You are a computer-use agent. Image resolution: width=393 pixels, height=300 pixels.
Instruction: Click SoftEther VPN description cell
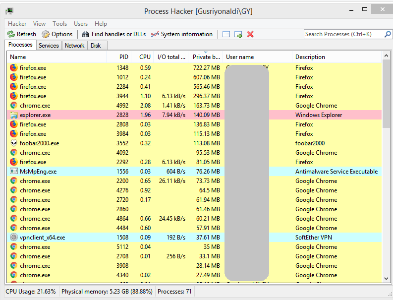[314, 238]
